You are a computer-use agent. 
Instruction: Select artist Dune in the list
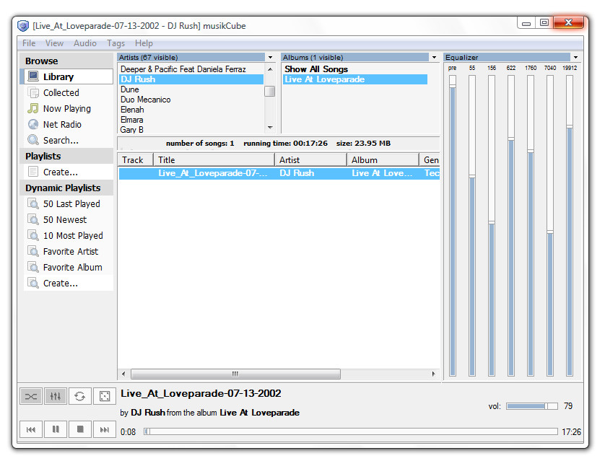point(191,89)
